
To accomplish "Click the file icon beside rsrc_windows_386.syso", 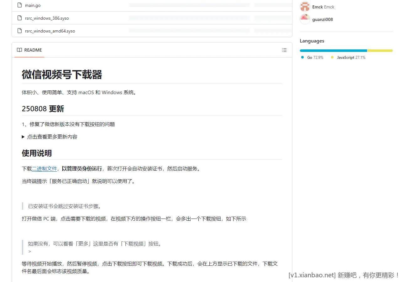I will [19, 18].
